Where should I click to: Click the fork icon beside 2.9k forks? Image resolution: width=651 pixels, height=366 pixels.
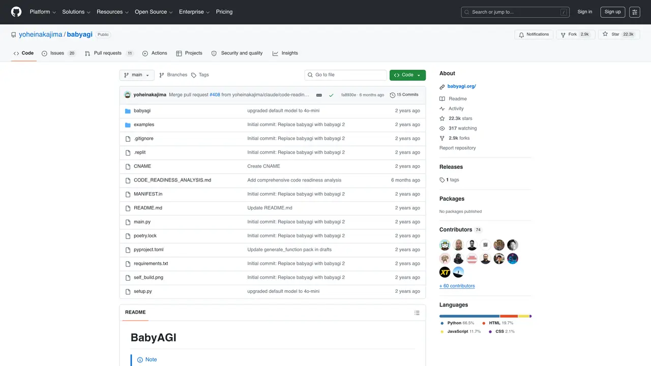[442, 138]
